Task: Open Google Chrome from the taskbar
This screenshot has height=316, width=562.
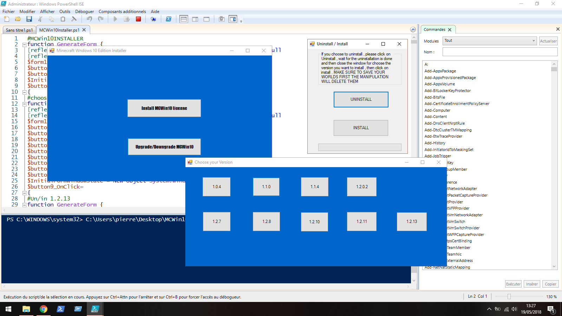Action: 44,309
